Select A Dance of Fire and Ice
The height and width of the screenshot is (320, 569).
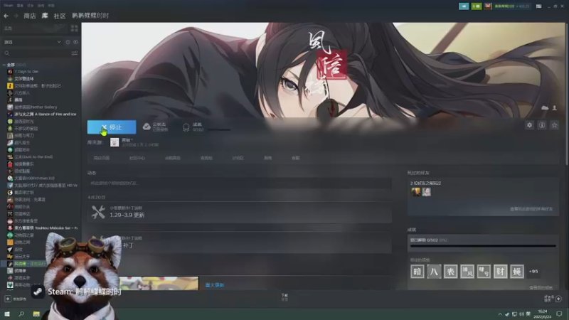pos(45,114)
